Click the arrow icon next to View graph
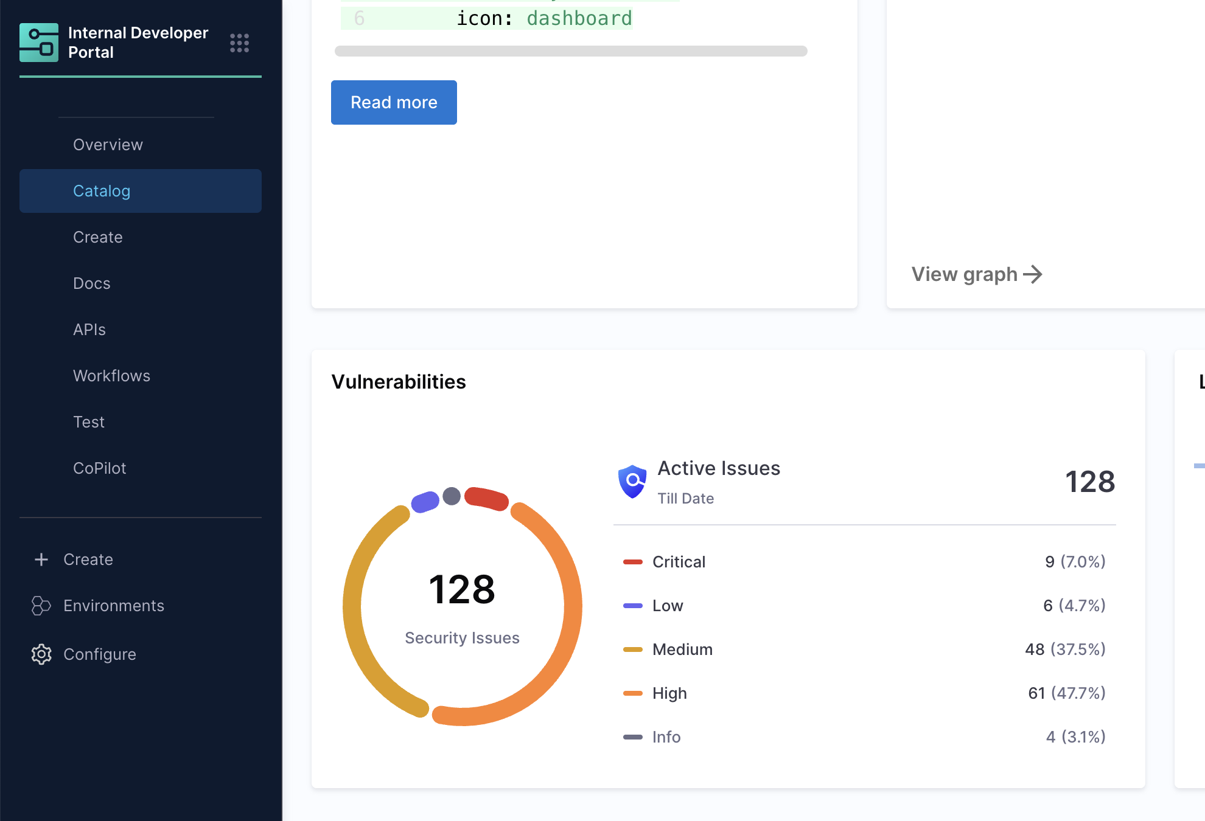1205x821 pixels. (x=1033, y=274)
